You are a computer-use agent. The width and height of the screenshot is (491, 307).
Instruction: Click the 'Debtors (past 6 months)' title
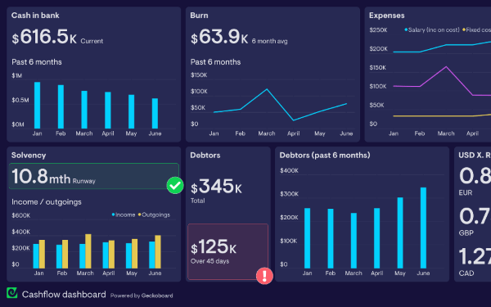[325, 155]
